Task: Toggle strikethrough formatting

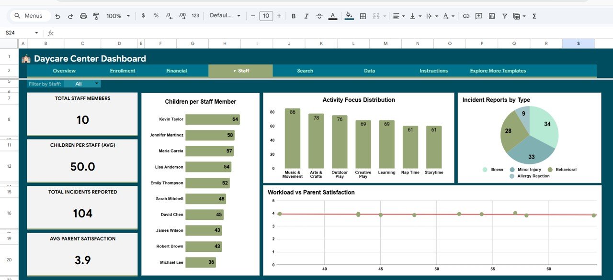Action: tap(319, 16)
